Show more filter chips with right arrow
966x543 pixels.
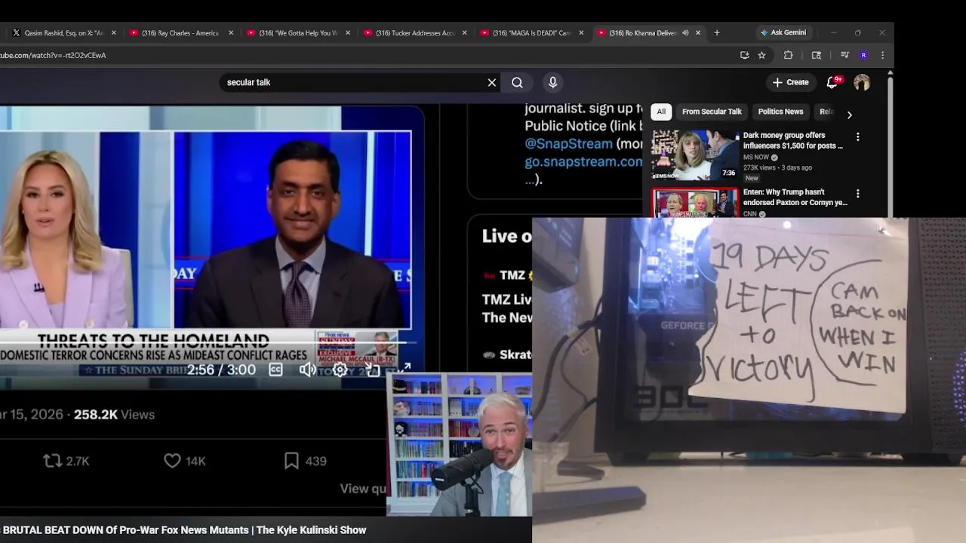(849, 115)
